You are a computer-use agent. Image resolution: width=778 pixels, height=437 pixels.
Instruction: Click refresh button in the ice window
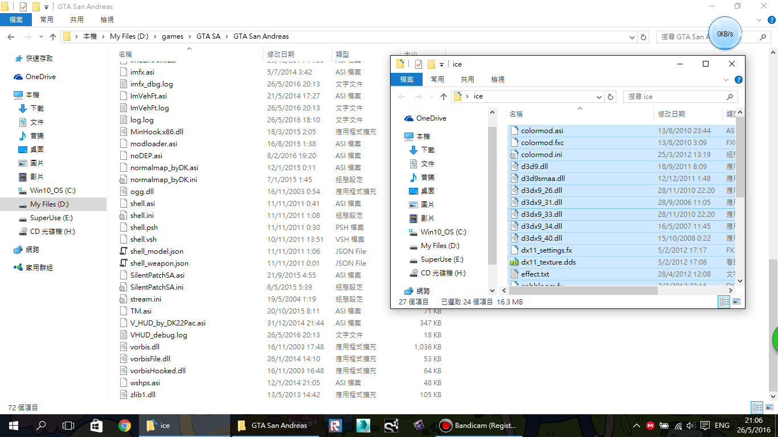pos(611,97)
